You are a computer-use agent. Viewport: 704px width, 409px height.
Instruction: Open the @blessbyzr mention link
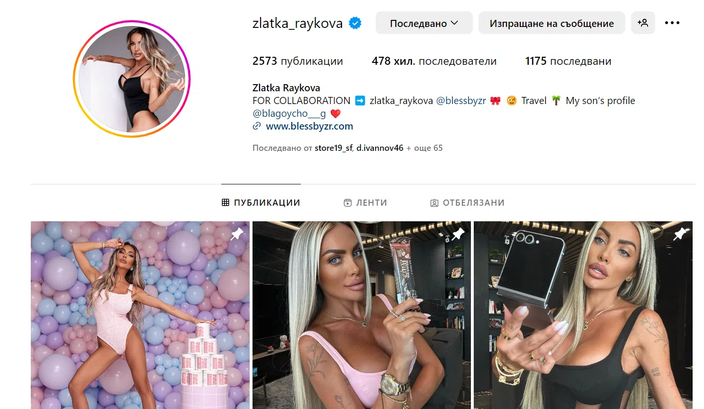click(461, 101)
